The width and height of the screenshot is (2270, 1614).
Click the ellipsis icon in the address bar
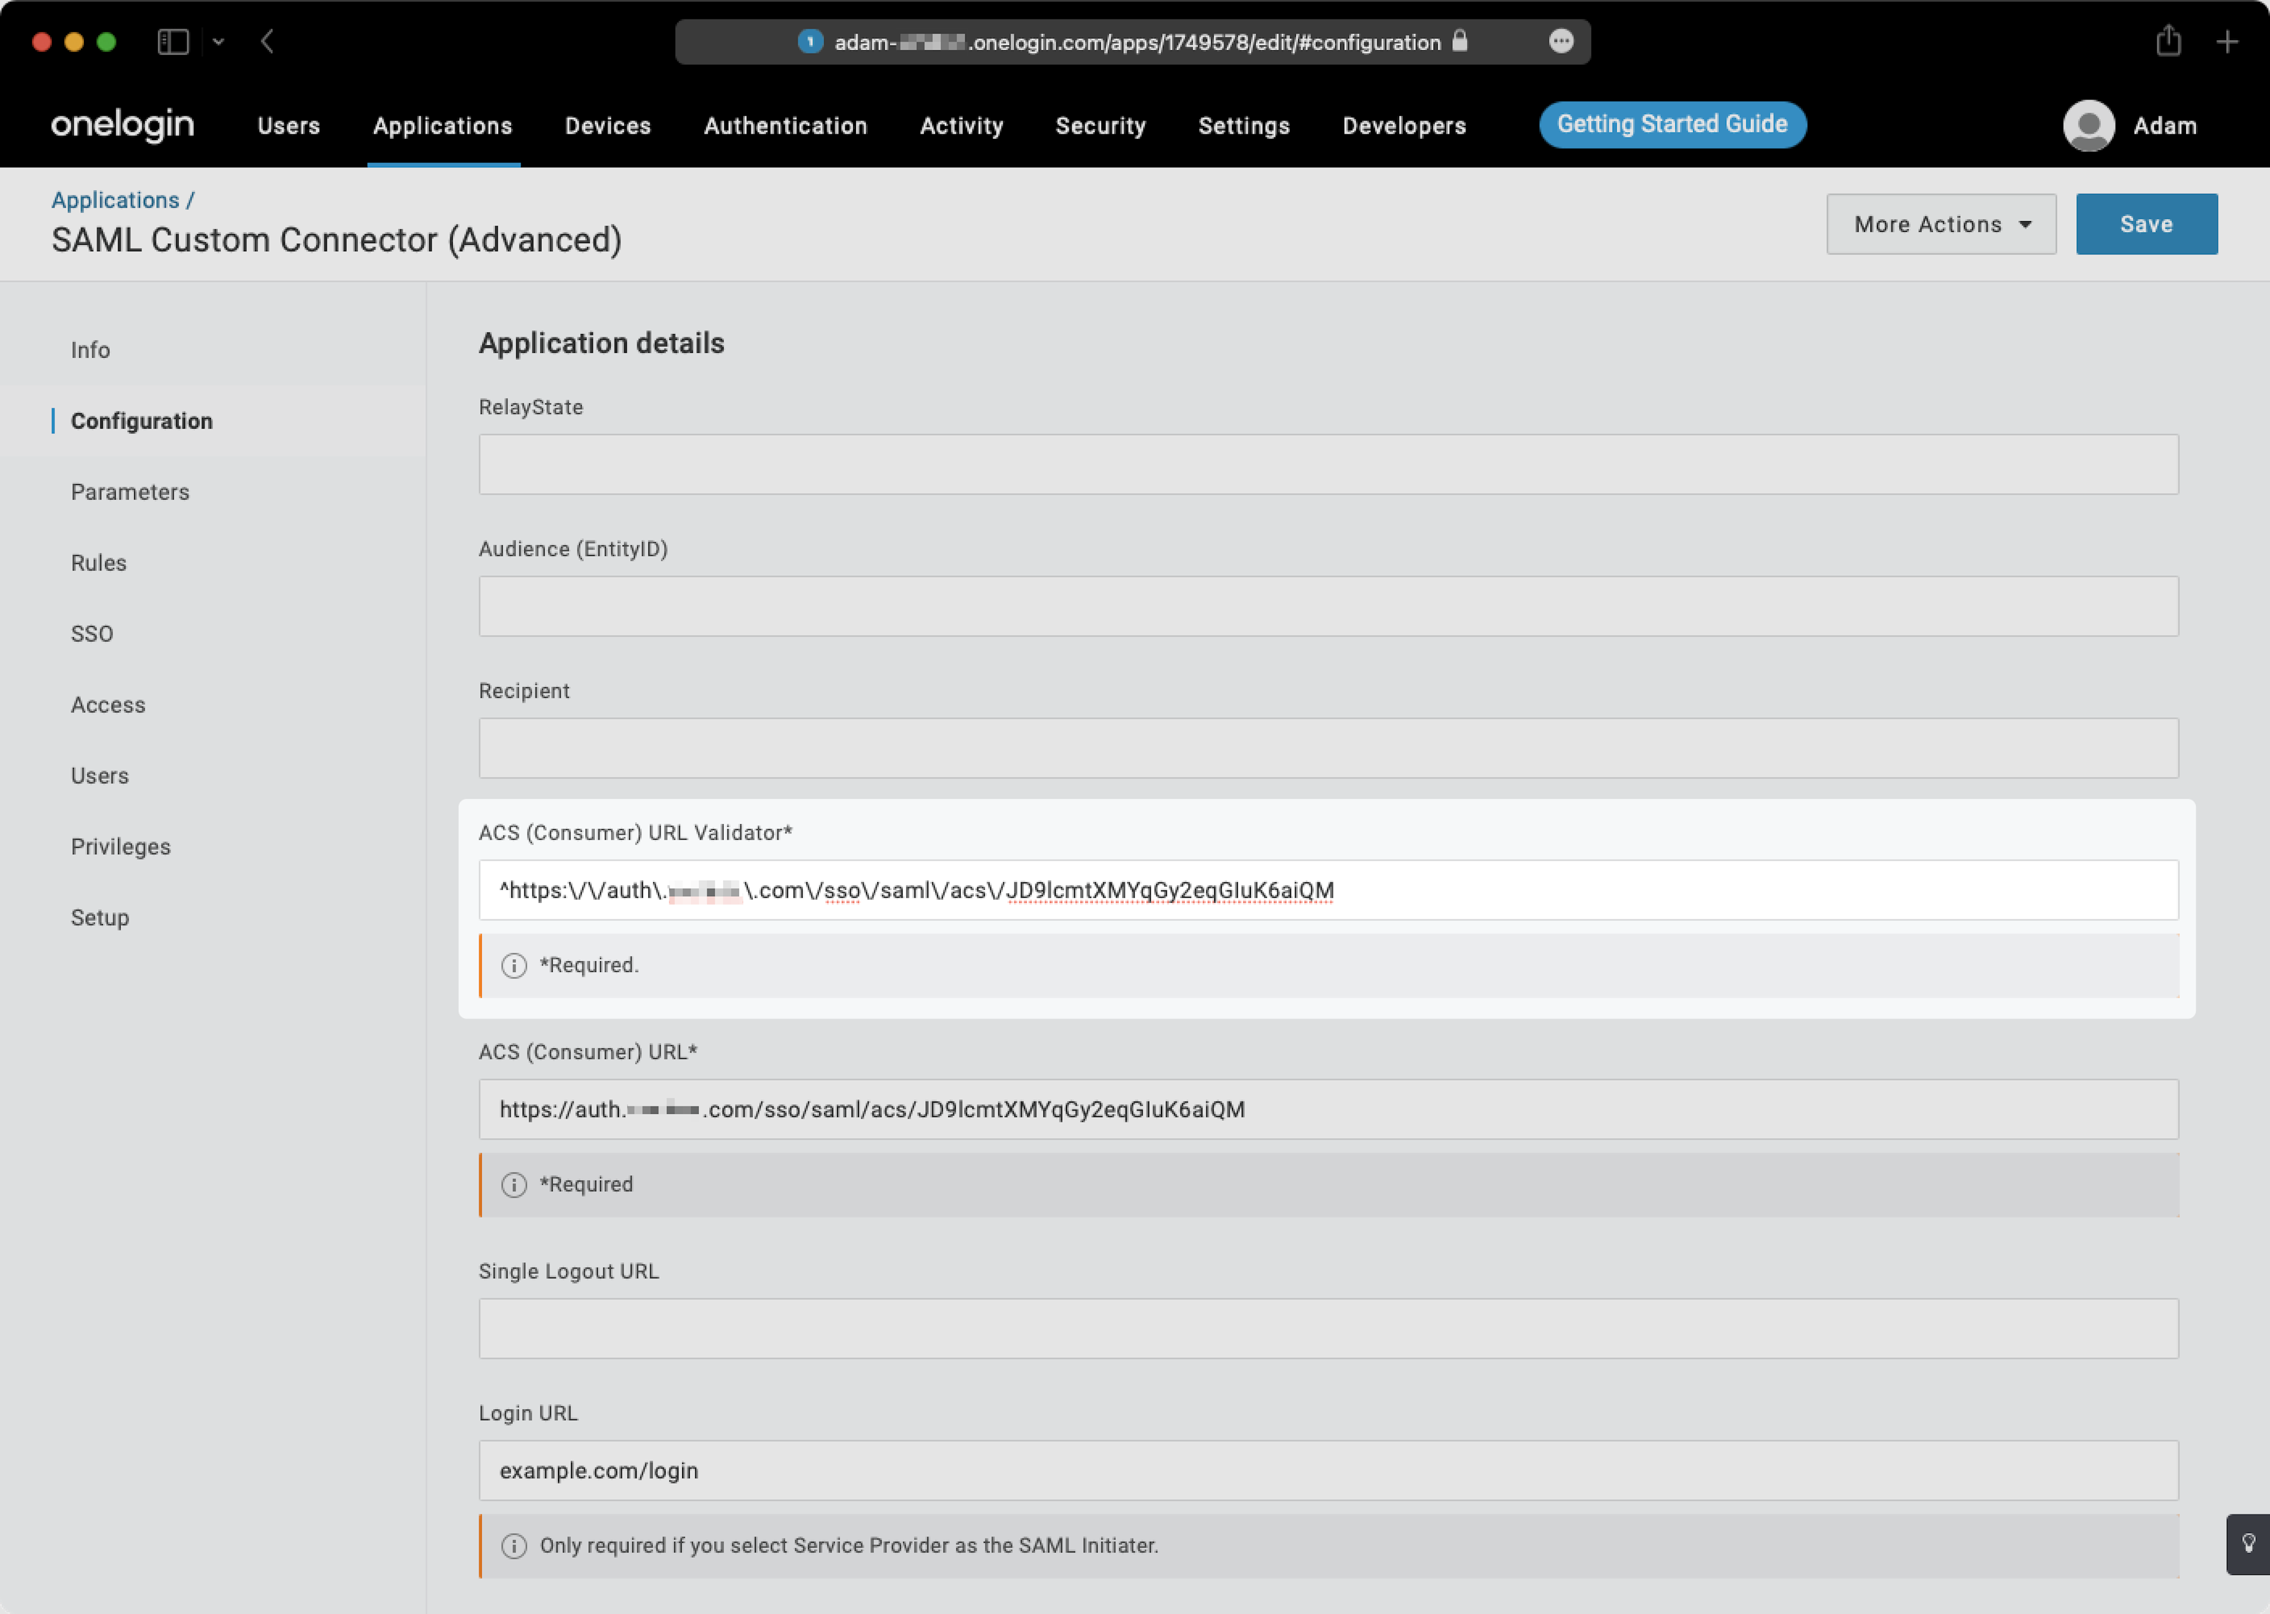tap(1562, 41)
